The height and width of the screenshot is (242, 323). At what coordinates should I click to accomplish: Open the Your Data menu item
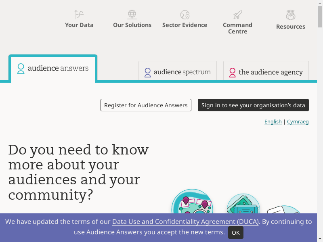point(79,25)
